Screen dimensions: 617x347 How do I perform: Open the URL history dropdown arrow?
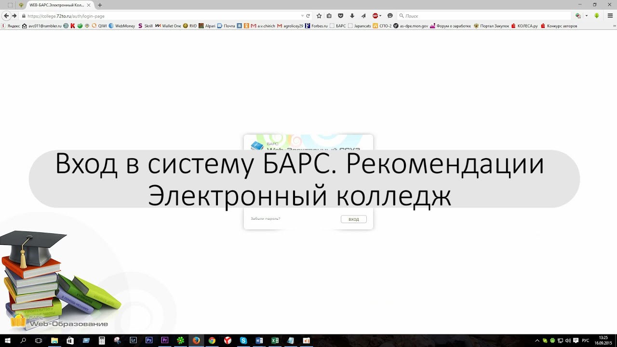302,16
